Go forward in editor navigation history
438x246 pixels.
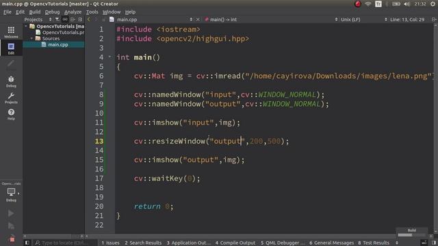pyautogui.click(x=96, y=19)
